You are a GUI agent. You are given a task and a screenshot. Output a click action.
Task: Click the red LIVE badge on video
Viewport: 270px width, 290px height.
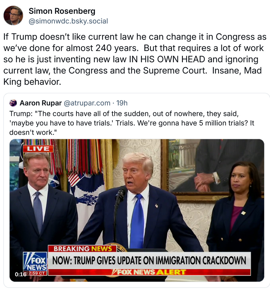click(x=38, y=149)
